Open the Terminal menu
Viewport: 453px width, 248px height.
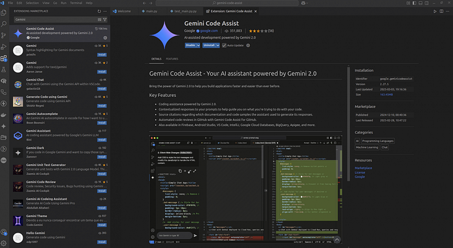click(76, 3)
